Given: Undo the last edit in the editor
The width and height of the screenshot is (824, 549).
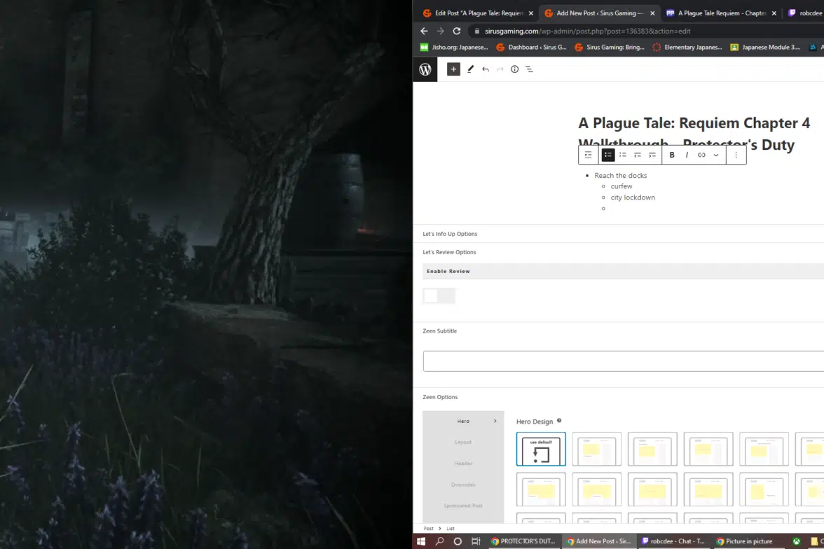Looking at the screenshot, I should pyautogui.click(x=486, y=69).
